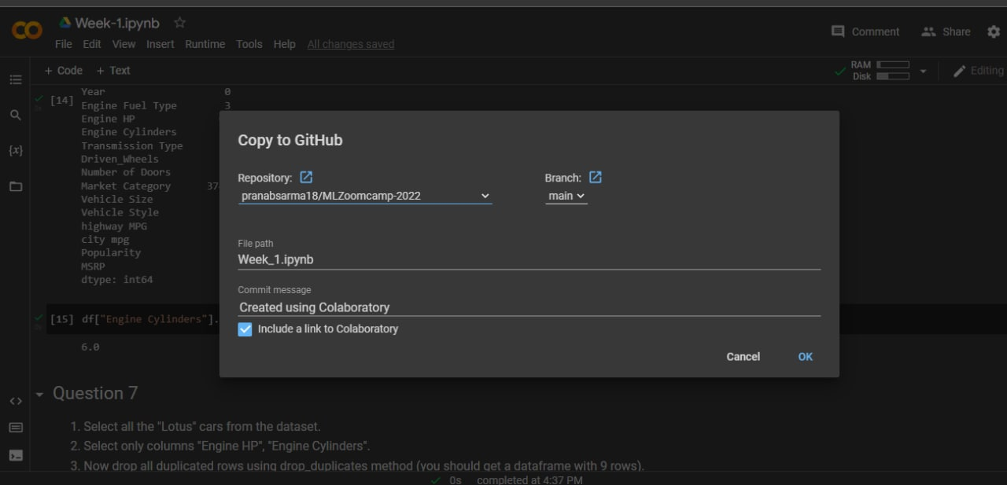Open Colab settings gear
The height and width of the screenshot is (485, 1007).
(x=994, y=31)
